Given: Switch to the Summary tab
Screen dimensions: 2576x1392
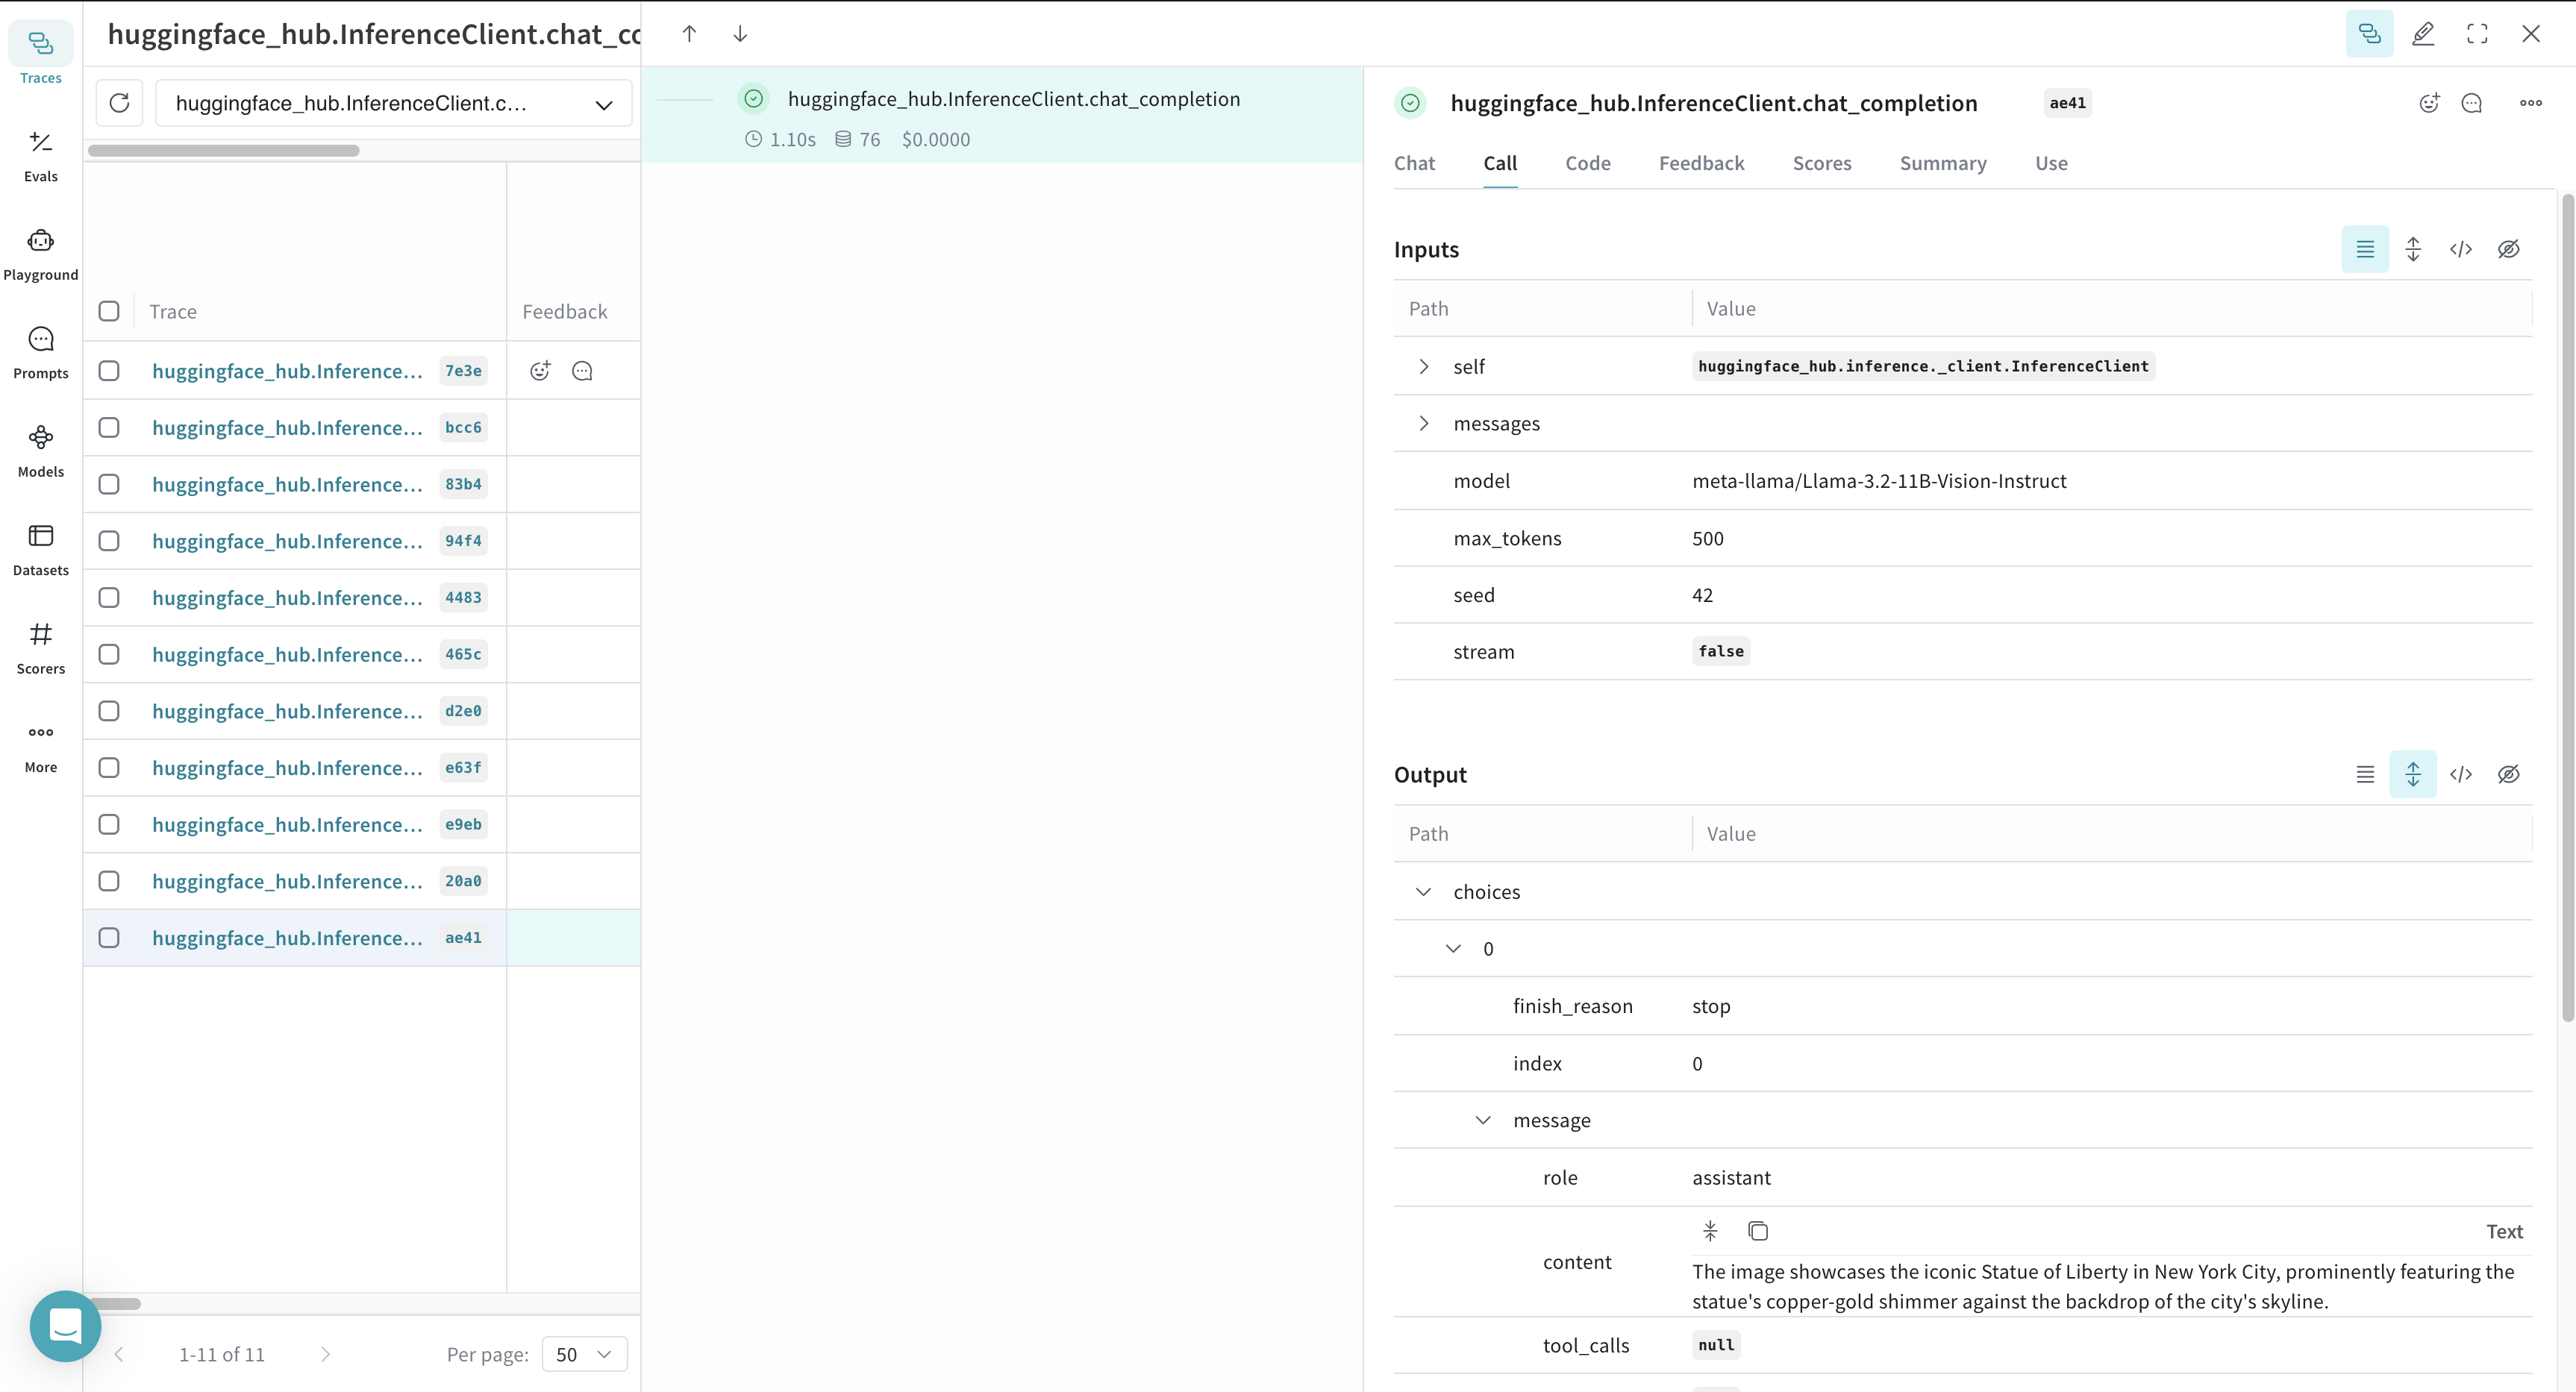Looking at the screenshot, I should click(1943, 163).
